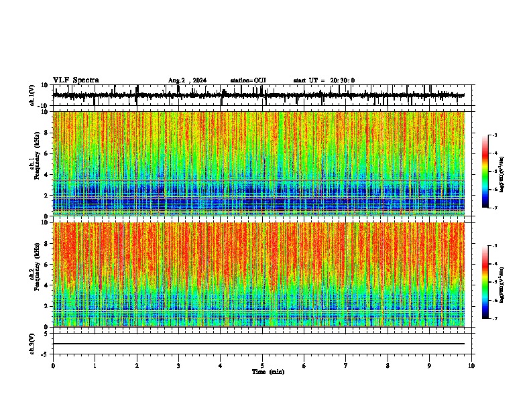Click the time axis tick label '2'
The image size is (531, 410).
137,366
